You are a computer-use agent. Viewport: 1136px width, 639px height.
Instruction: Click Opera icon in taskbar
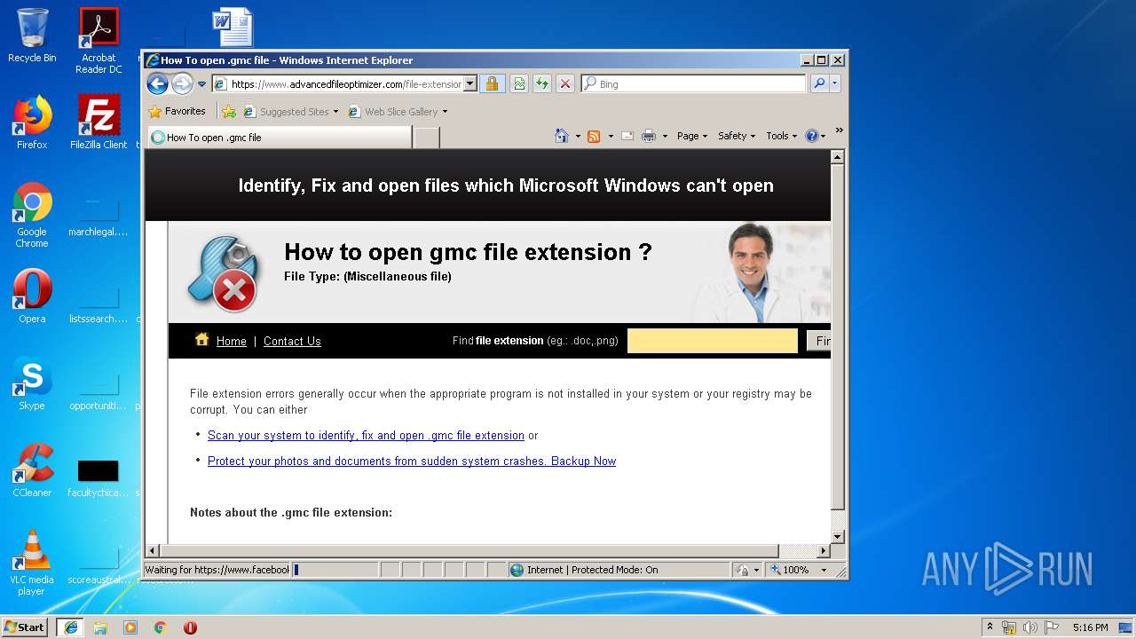(190, 627)
